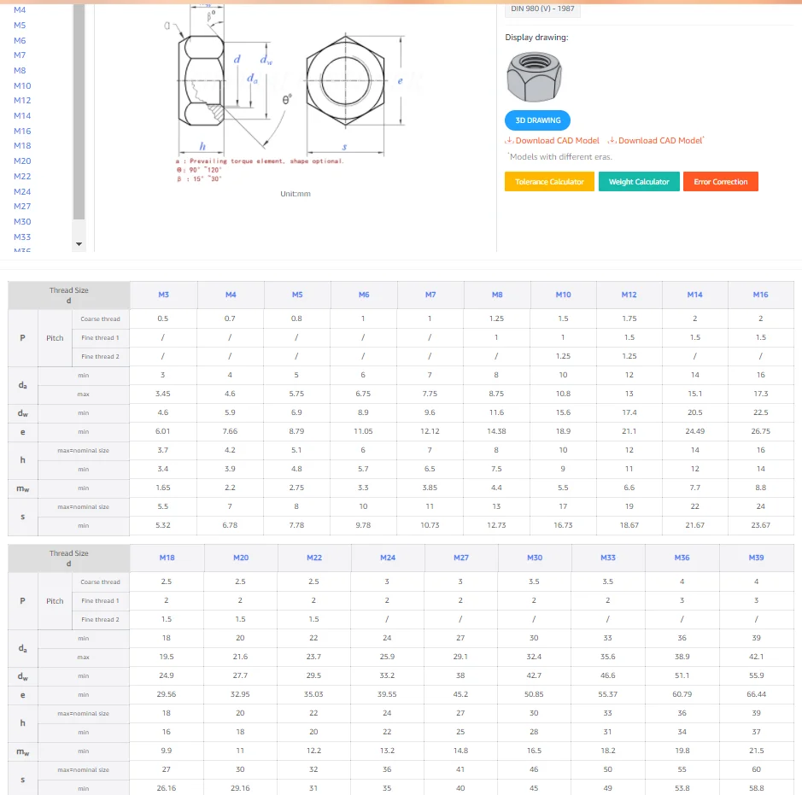The height and width of the screenshot is (795, 802).
Task: Click the first Download CAD Model link
Action: tap(553, 141)
